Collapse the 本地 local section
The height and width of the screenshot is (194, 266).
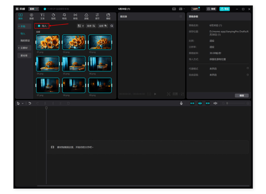tap(24, 26)
